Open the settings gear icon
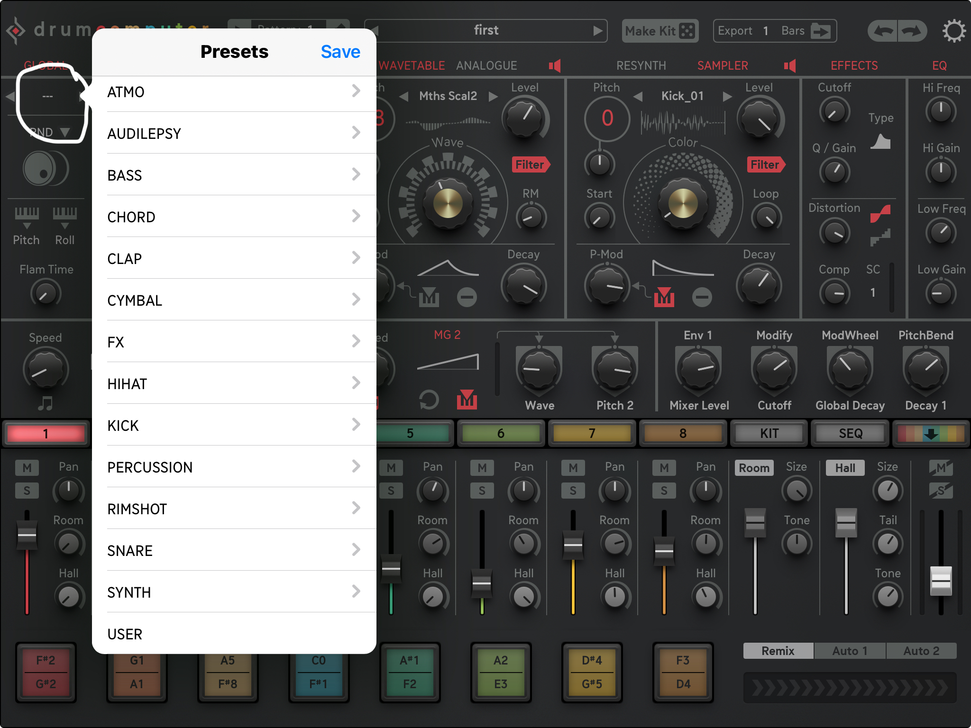Screen dimensions: 971x728 pos(953,31)
